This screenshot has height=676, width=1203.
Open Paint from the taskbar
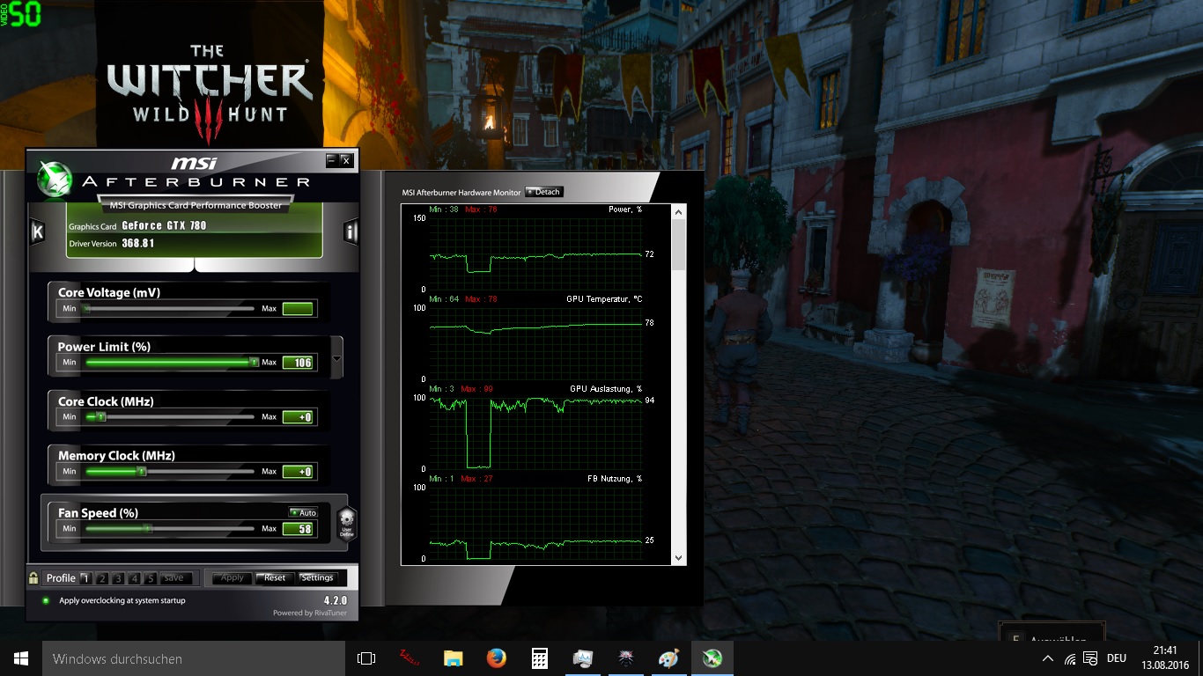[x=668, y=658]
